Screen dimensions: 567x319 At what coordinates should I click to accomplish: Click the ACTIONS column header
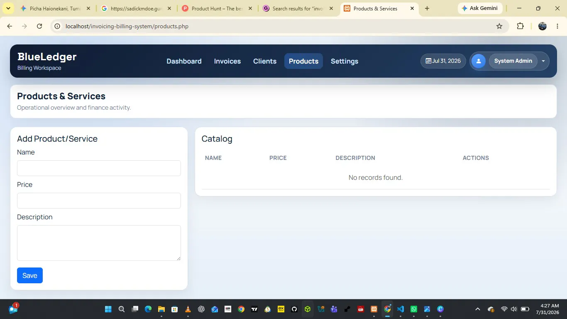pyautogui.click(x=476, y=158)
